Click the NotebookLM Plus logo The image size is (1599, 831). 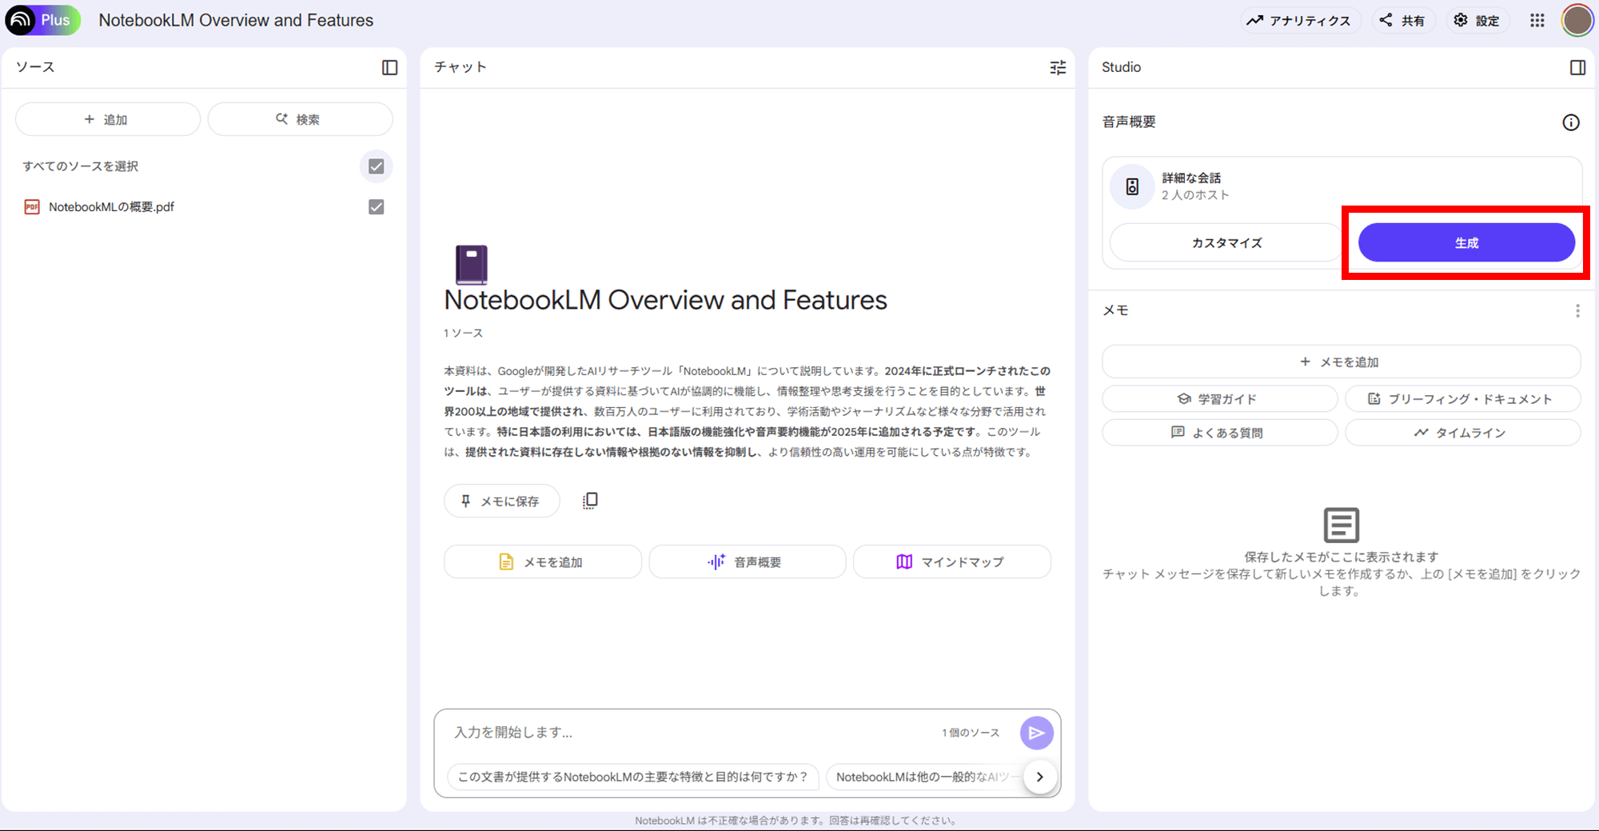point(42,20)
